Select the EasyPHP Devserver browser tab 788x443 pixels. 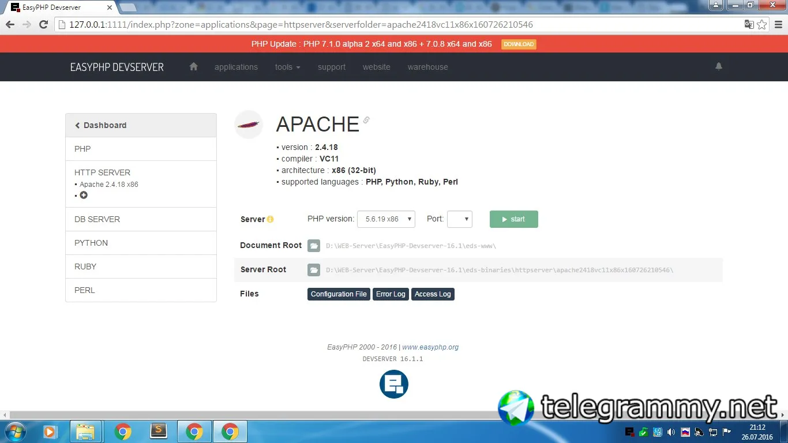[61, 7]
